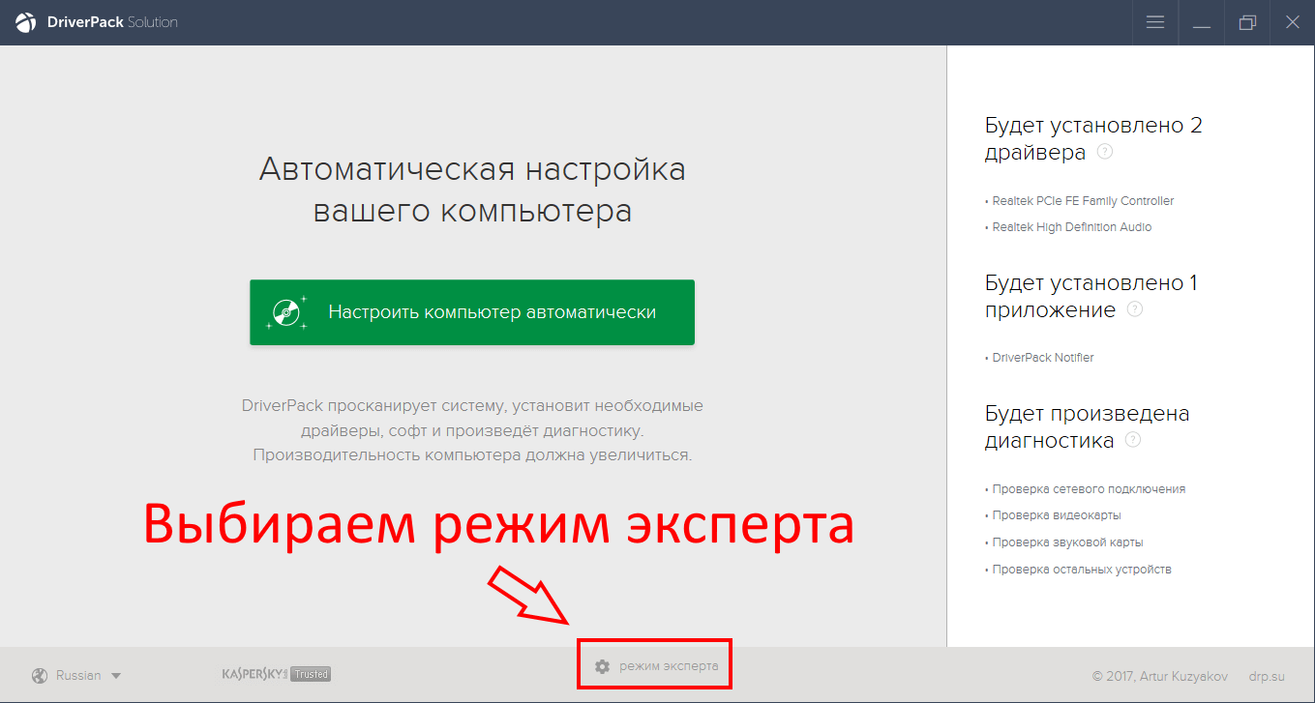Select 'Realtek PCIe FE Family Controller' driver item
The width and height of the screenshot is (1315, 703).
(x=1083, y=201)
